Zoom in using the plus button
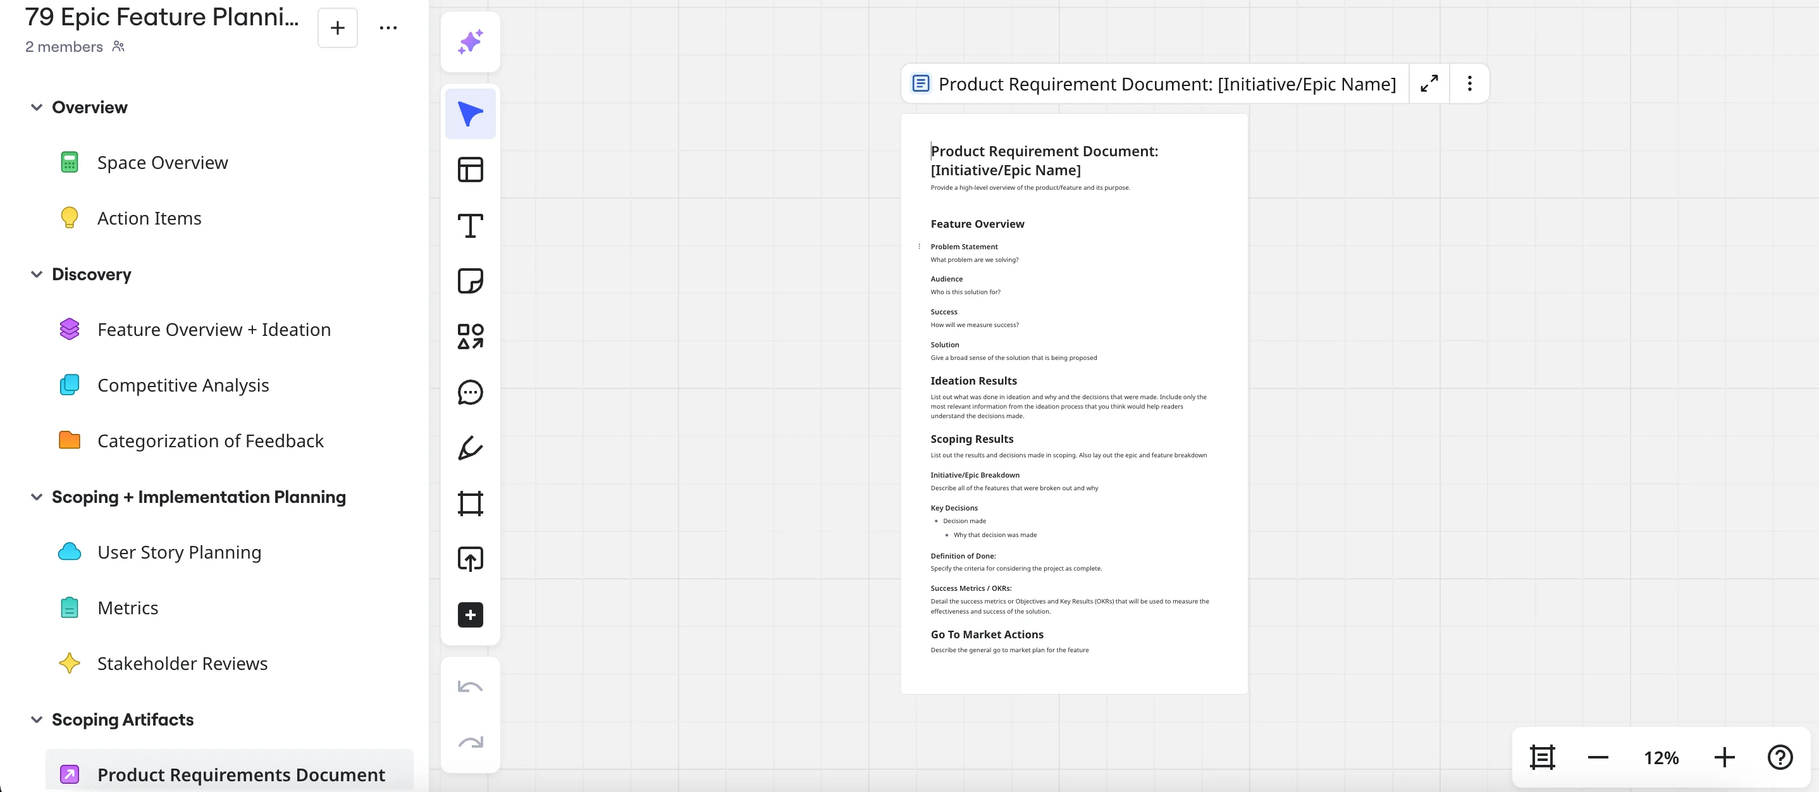Image resolution: width=1819 pixels, height=792 pixels. point(1723,757)
